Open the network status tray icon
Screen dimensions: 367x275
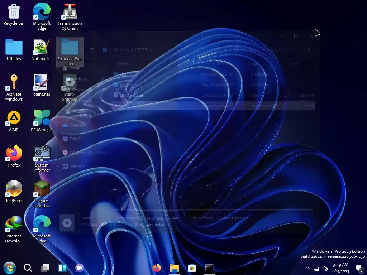316,268
